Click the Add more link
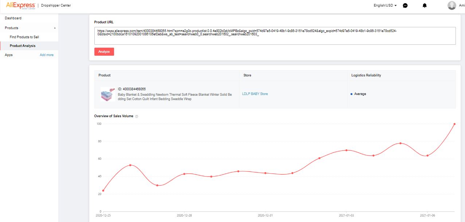 coord(47,55)
